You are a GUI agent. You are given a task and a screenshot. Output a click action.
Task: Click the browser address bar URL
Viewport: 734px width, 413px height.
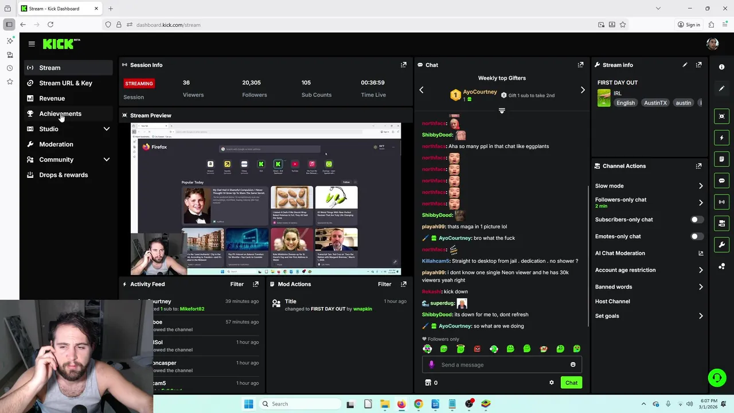click(169, 25)
